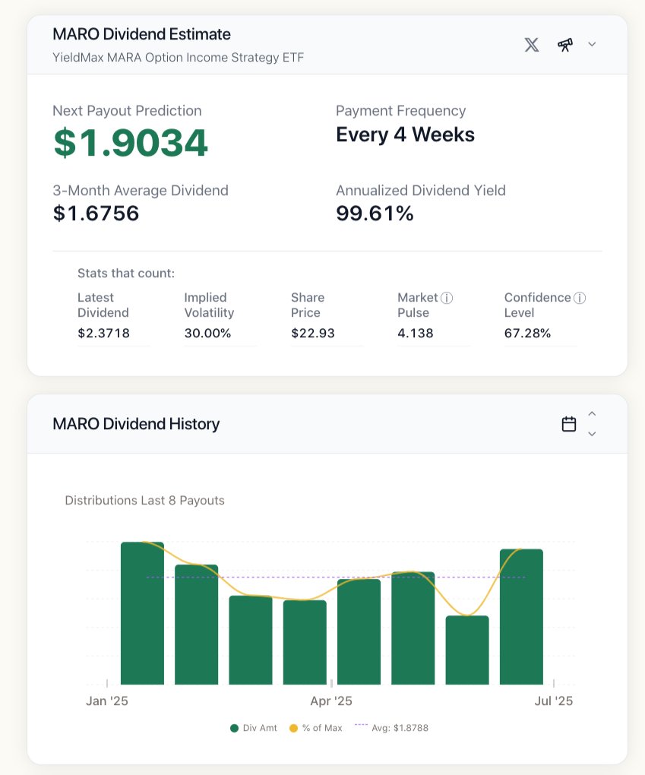Click the Jan '25 axis label
Viewport: 645px width, 775px height.
[107, 701]
